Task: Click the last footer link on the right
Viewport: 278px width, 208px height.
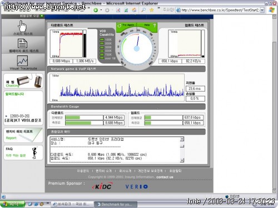Action: (175, 171)
